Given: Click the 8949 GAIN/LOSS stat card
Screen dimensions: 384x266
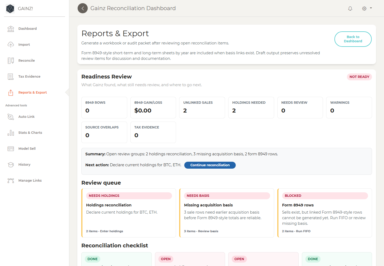Looking at the screenshot, I should pos(153,107).
